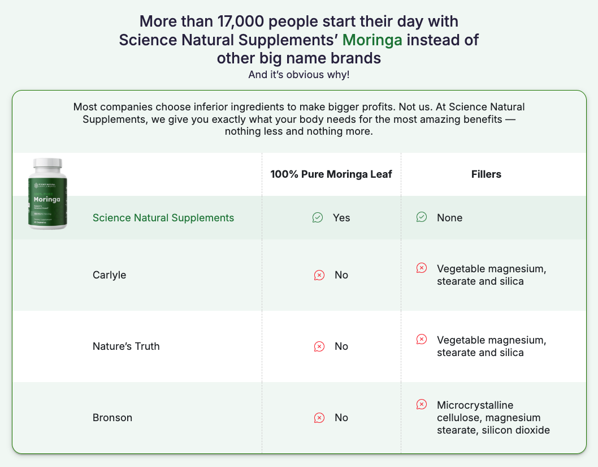Viewport: 598px width, 467px height.
Task: Click red X icon in Carlyle's Fillers cell
Action: (x=422, y=268)
